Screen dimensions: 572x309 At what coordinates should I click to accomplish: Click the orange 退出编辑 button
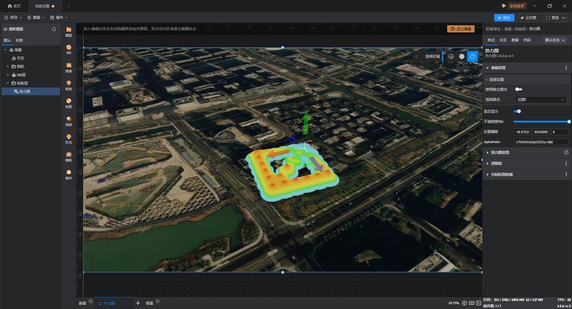[461, 29]
